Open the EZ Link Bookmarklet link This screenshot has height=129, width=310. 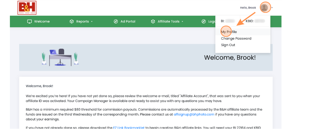coord(129,127)
